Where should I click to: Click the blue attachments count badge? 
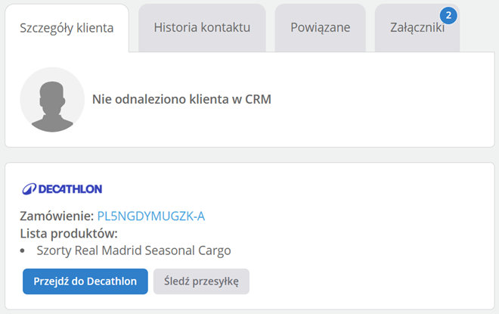448,15
